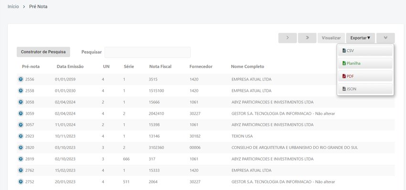The image size is (406, 190).
Task: Go to Início in the breadcrumb
Action: point(13,7)
